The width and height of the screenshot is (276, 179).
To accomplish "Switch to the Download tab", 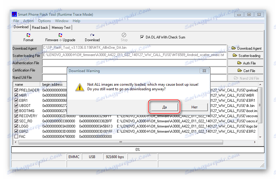I will [x=21, y=27].
